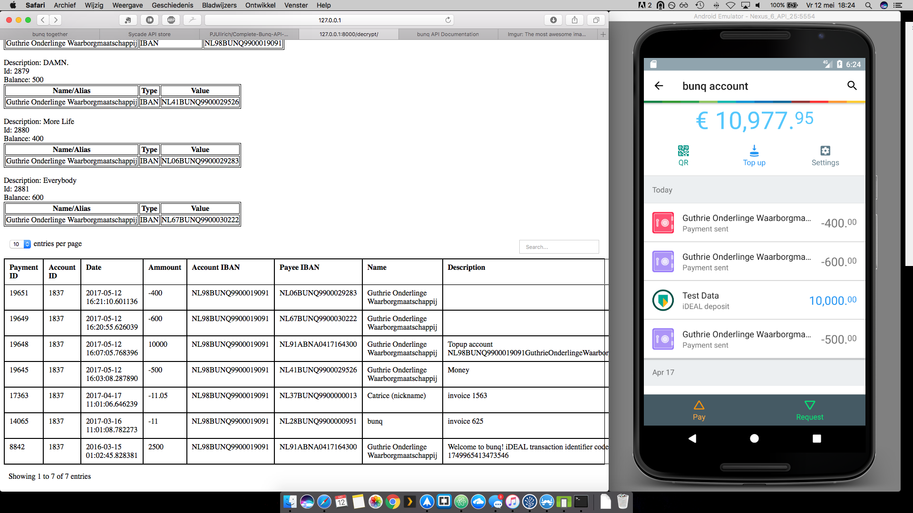The width and height of the screenshot is (913, 513).
Task: Click the table Search input field
Action: pos(559,247)
